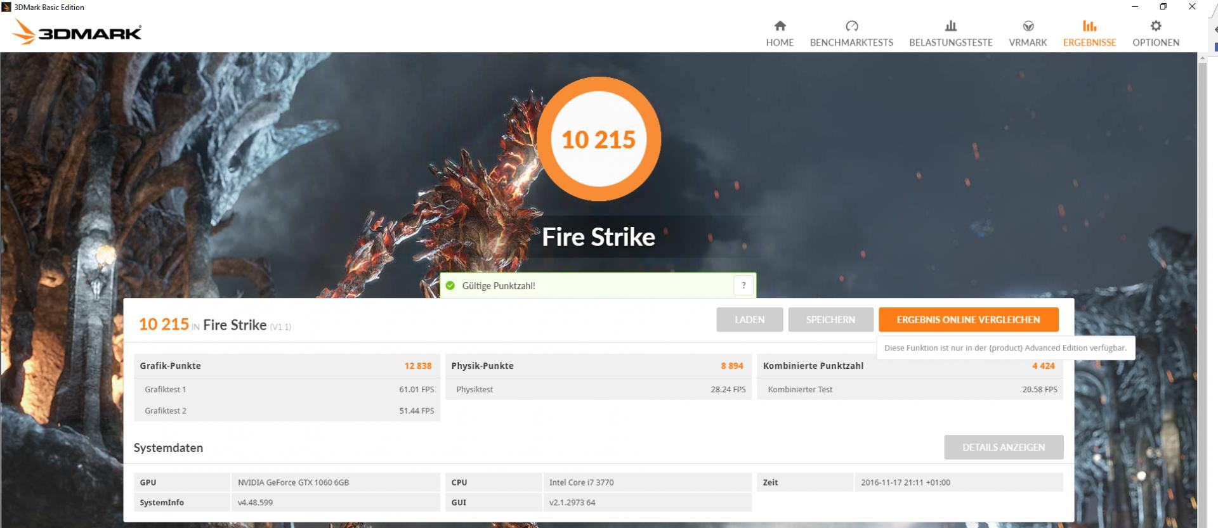This screenshot has width=1218, height=528.
Task: Click the SystemInfo label cell
Action: click(x=182, y=503)
